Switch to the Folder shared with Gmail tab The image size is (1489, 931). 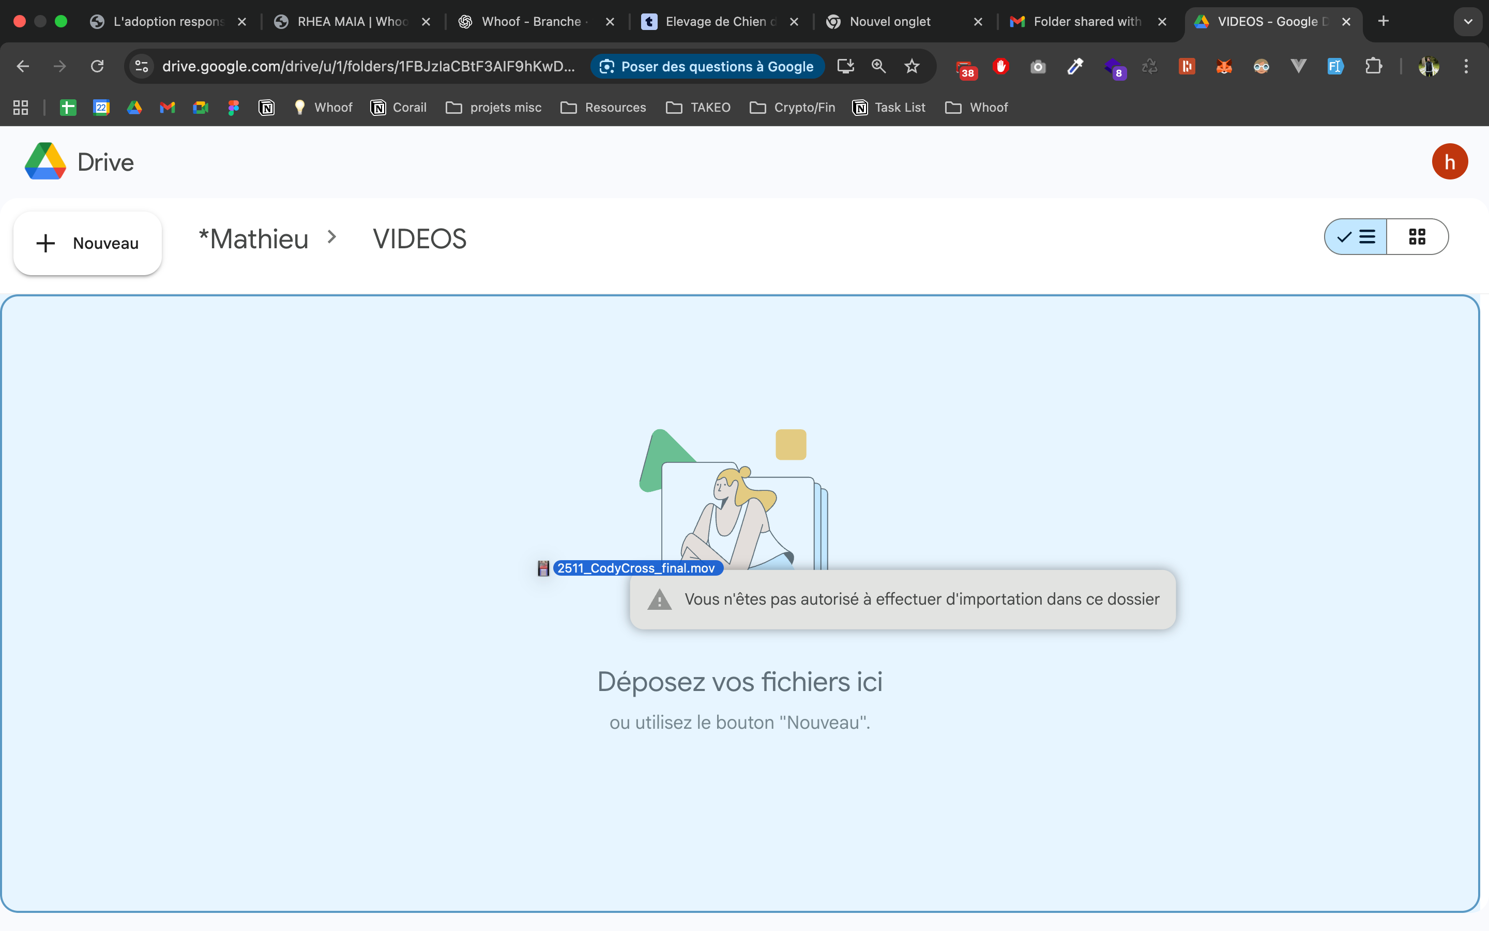pyautogui.click(x=1086, y=22)
